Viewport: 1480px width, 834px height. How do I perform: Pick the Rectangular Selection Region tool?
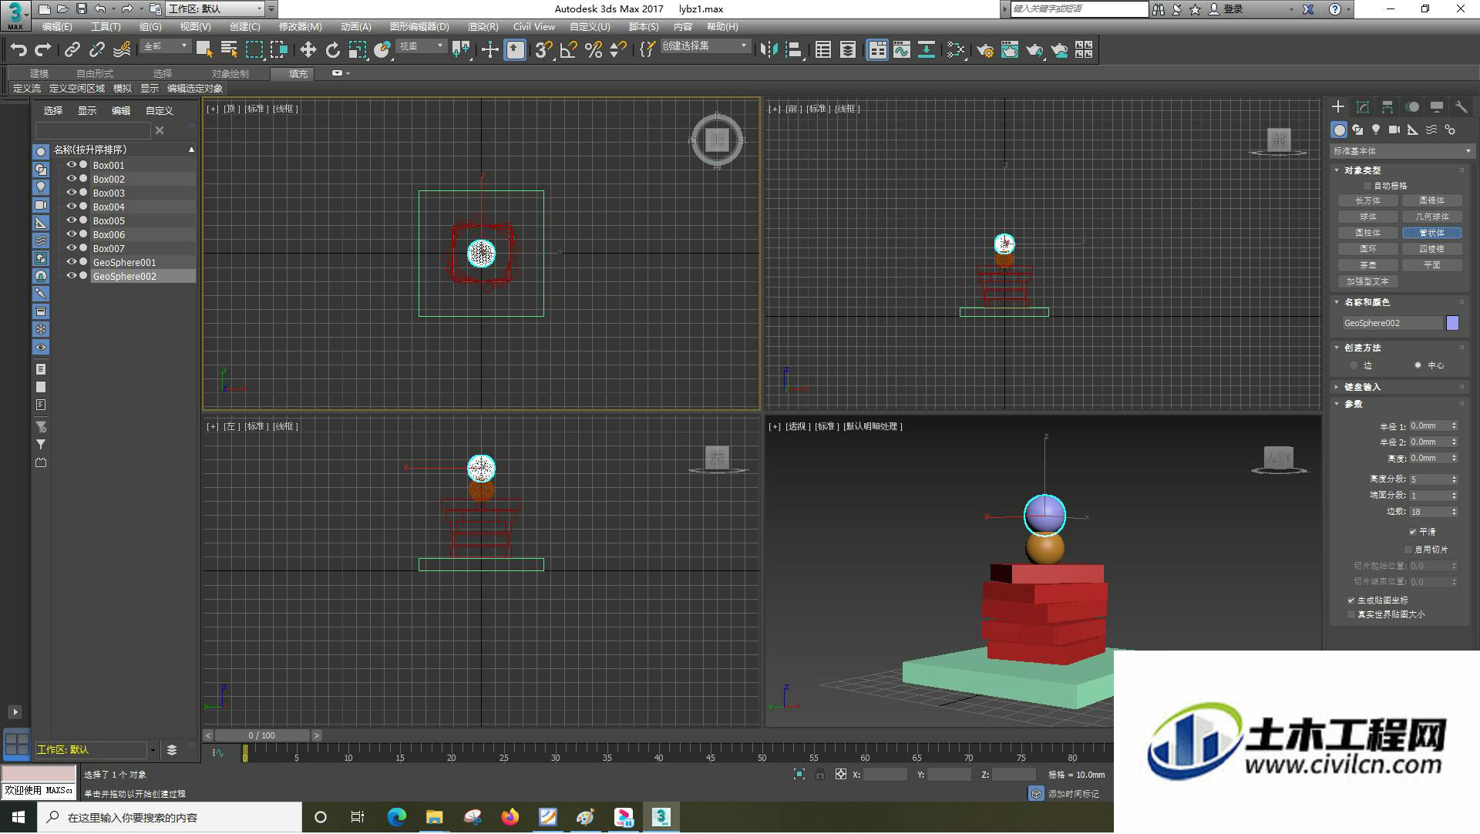tap(254, 50)
